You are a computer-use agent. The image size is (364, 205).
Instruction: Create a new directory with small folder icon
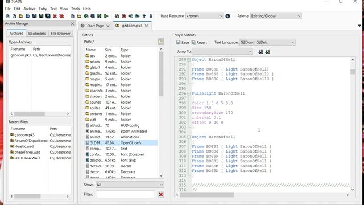(x=79, y=16)
